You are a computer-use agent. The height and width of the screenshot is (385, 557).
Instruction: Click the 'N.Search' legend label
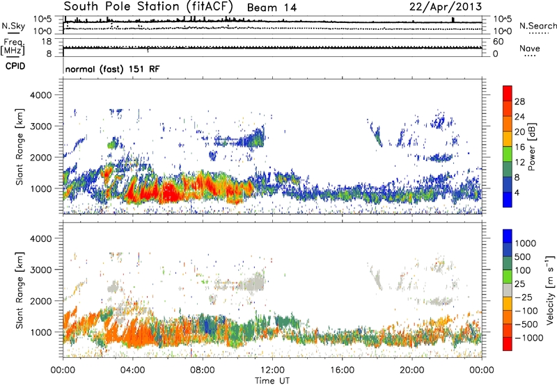pos(538,26)
